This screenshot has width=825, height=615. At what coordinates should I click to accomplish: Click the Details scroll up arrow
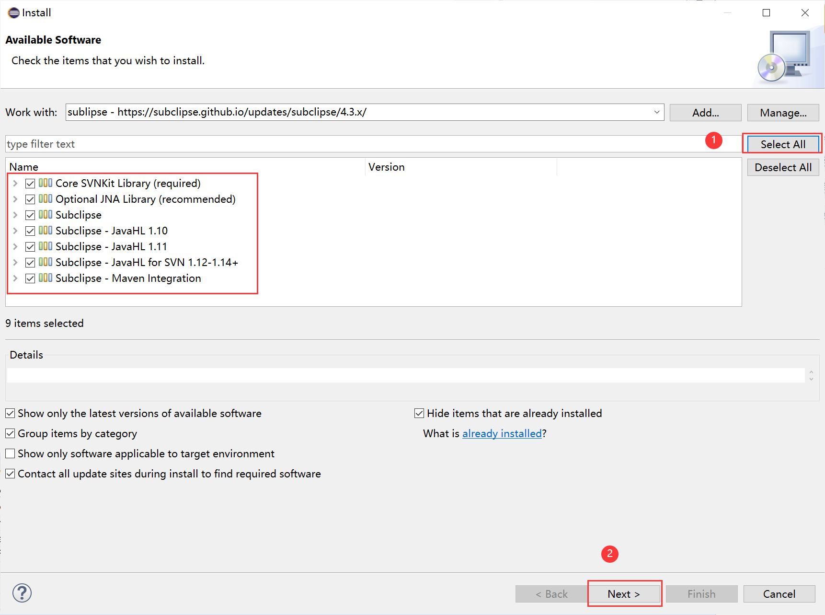(x=811, y=372)
